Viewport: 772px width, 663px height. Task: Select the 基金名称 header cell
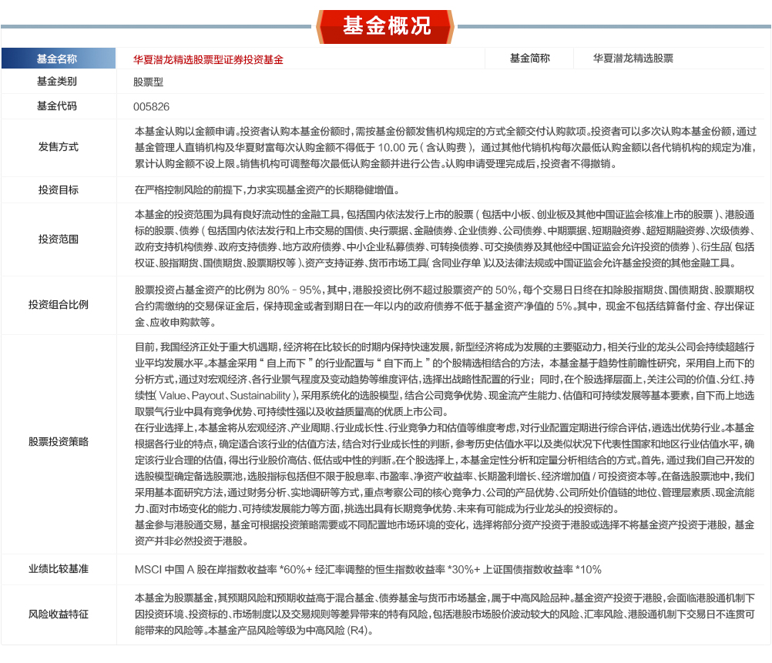(x=58, y=59)
